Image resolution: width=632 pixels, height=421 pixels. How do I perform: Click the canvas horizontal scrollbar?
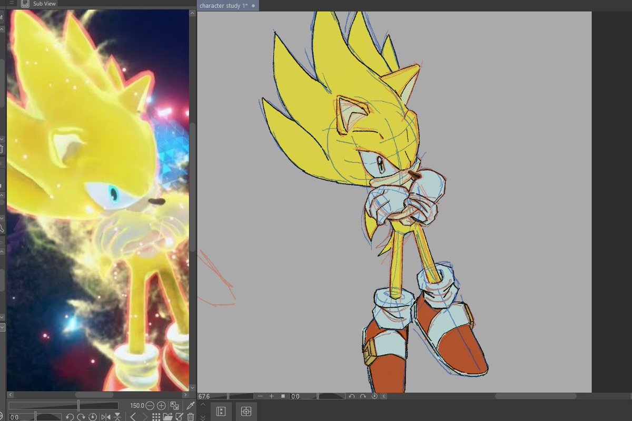coord(536,396)
